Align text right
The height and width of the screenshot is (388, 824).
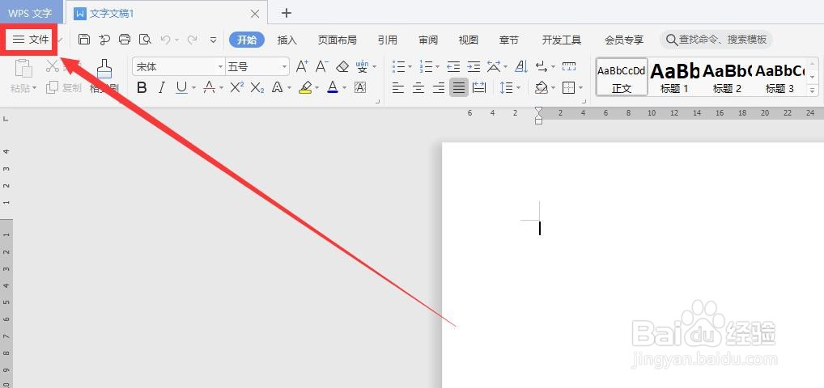coord(439,87)
